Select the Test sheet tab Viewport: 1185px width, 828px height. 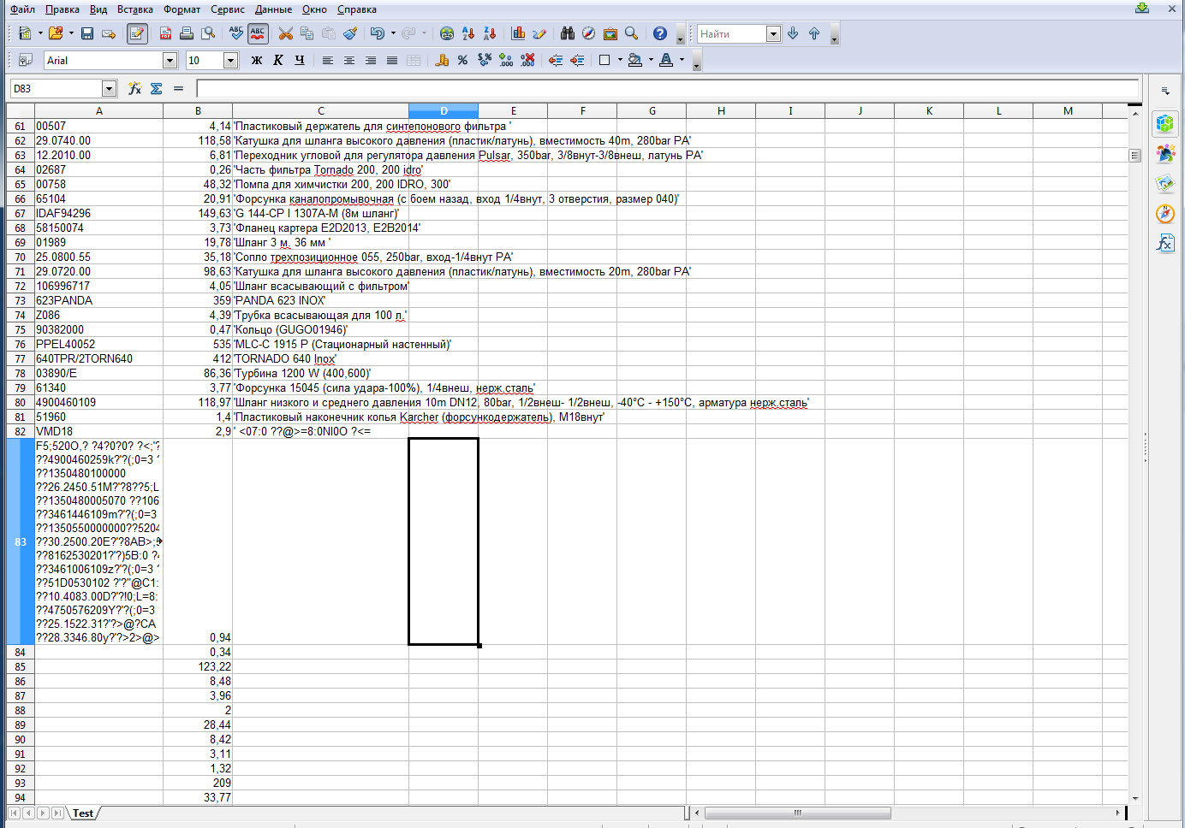pos(83,813)
